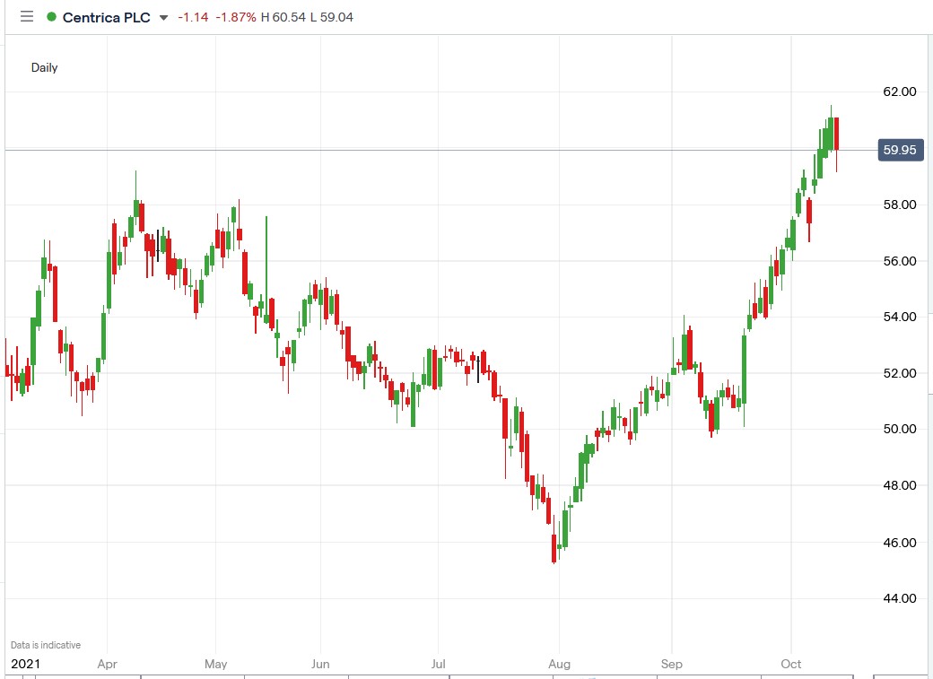Open the hamburger menu

pyautogui.click(x=26, y=15)
